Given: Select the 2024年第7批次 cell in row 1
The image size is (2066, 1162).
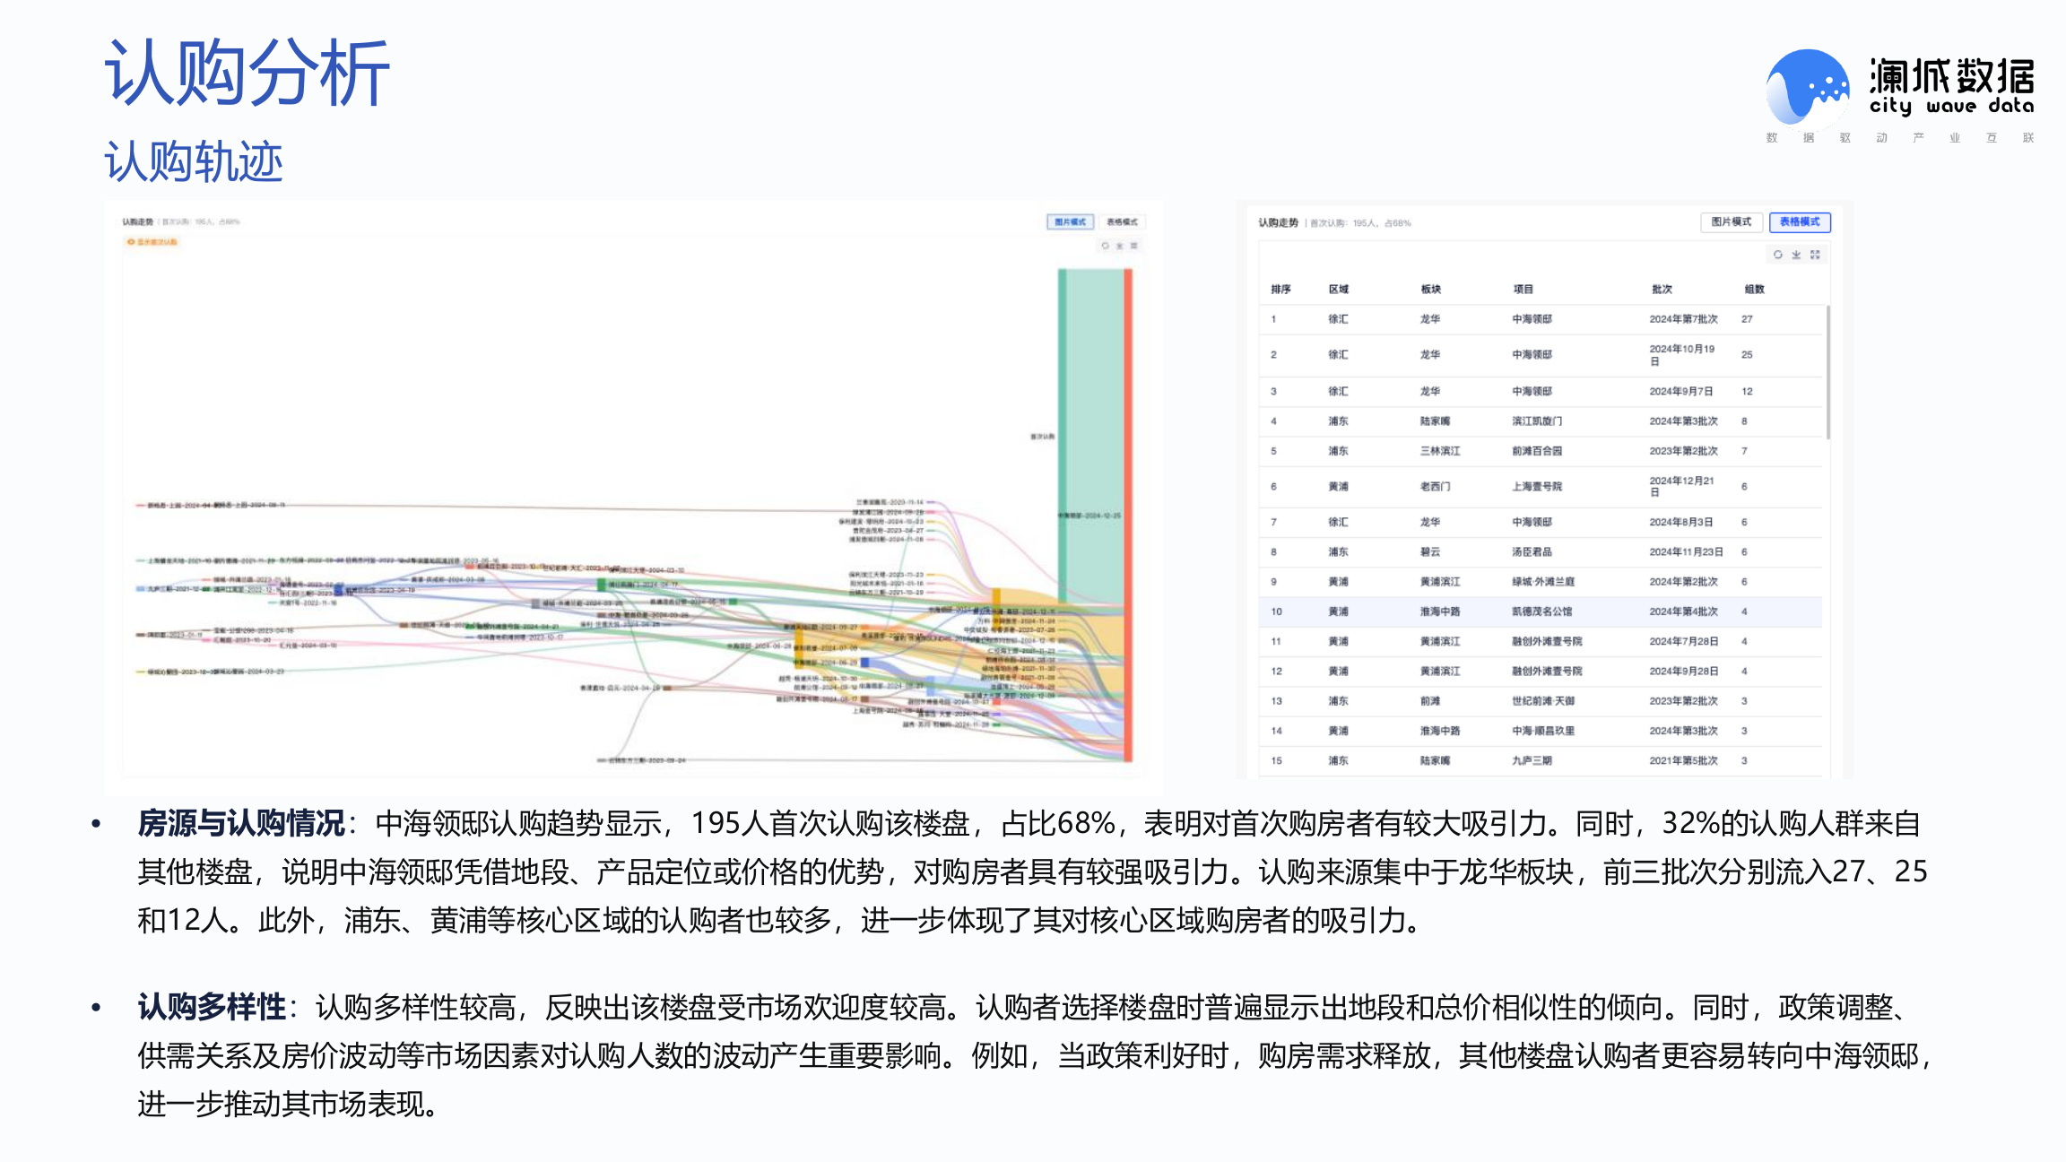Looking at the screenshot, I should tap(1683, 319).
